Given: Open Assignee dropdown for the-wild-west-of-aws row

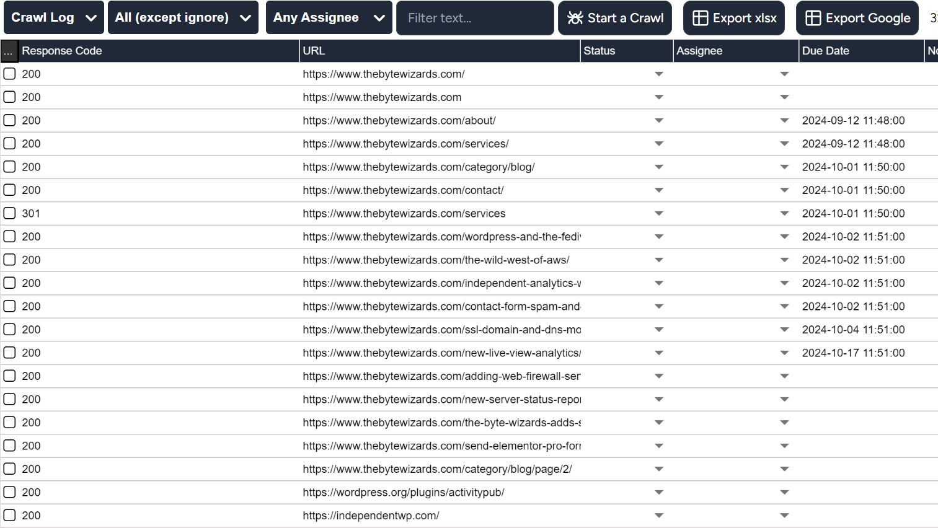Looking at the screenshot, I should [784, 260].
